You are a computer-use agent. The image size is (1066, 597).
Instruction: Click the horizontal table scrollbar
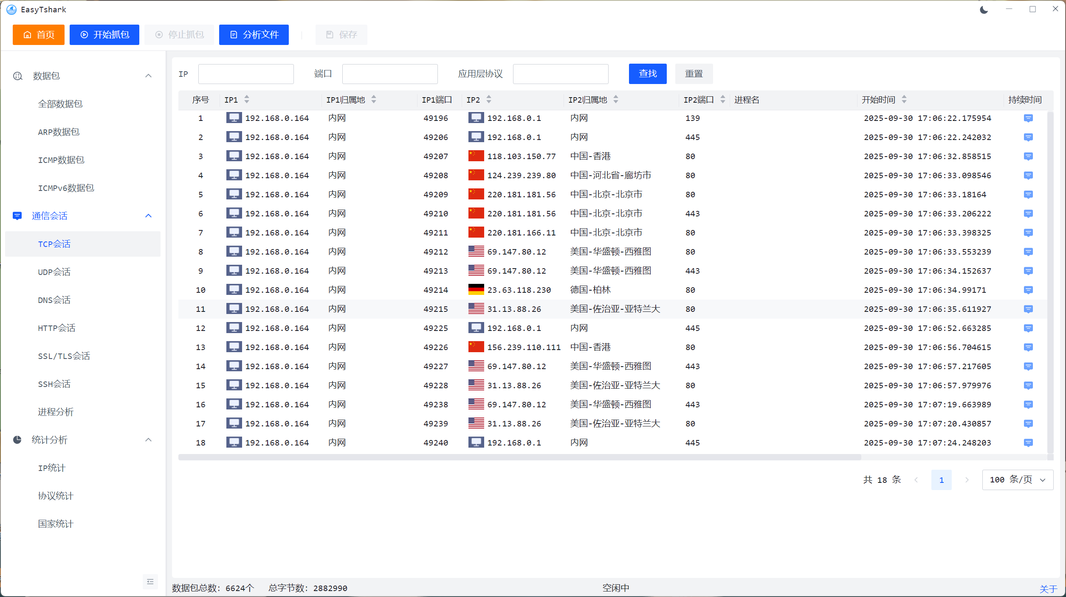[519, 457]
